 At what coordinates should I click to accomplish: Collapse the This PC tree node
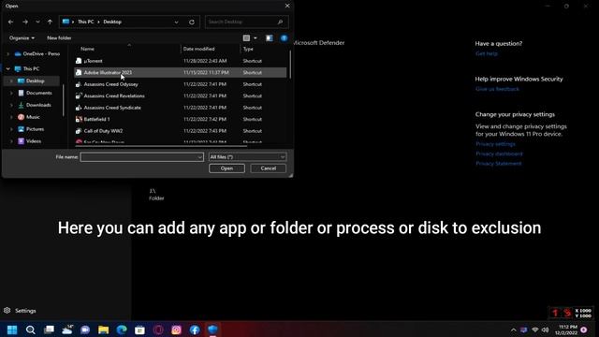pos(8,68)
